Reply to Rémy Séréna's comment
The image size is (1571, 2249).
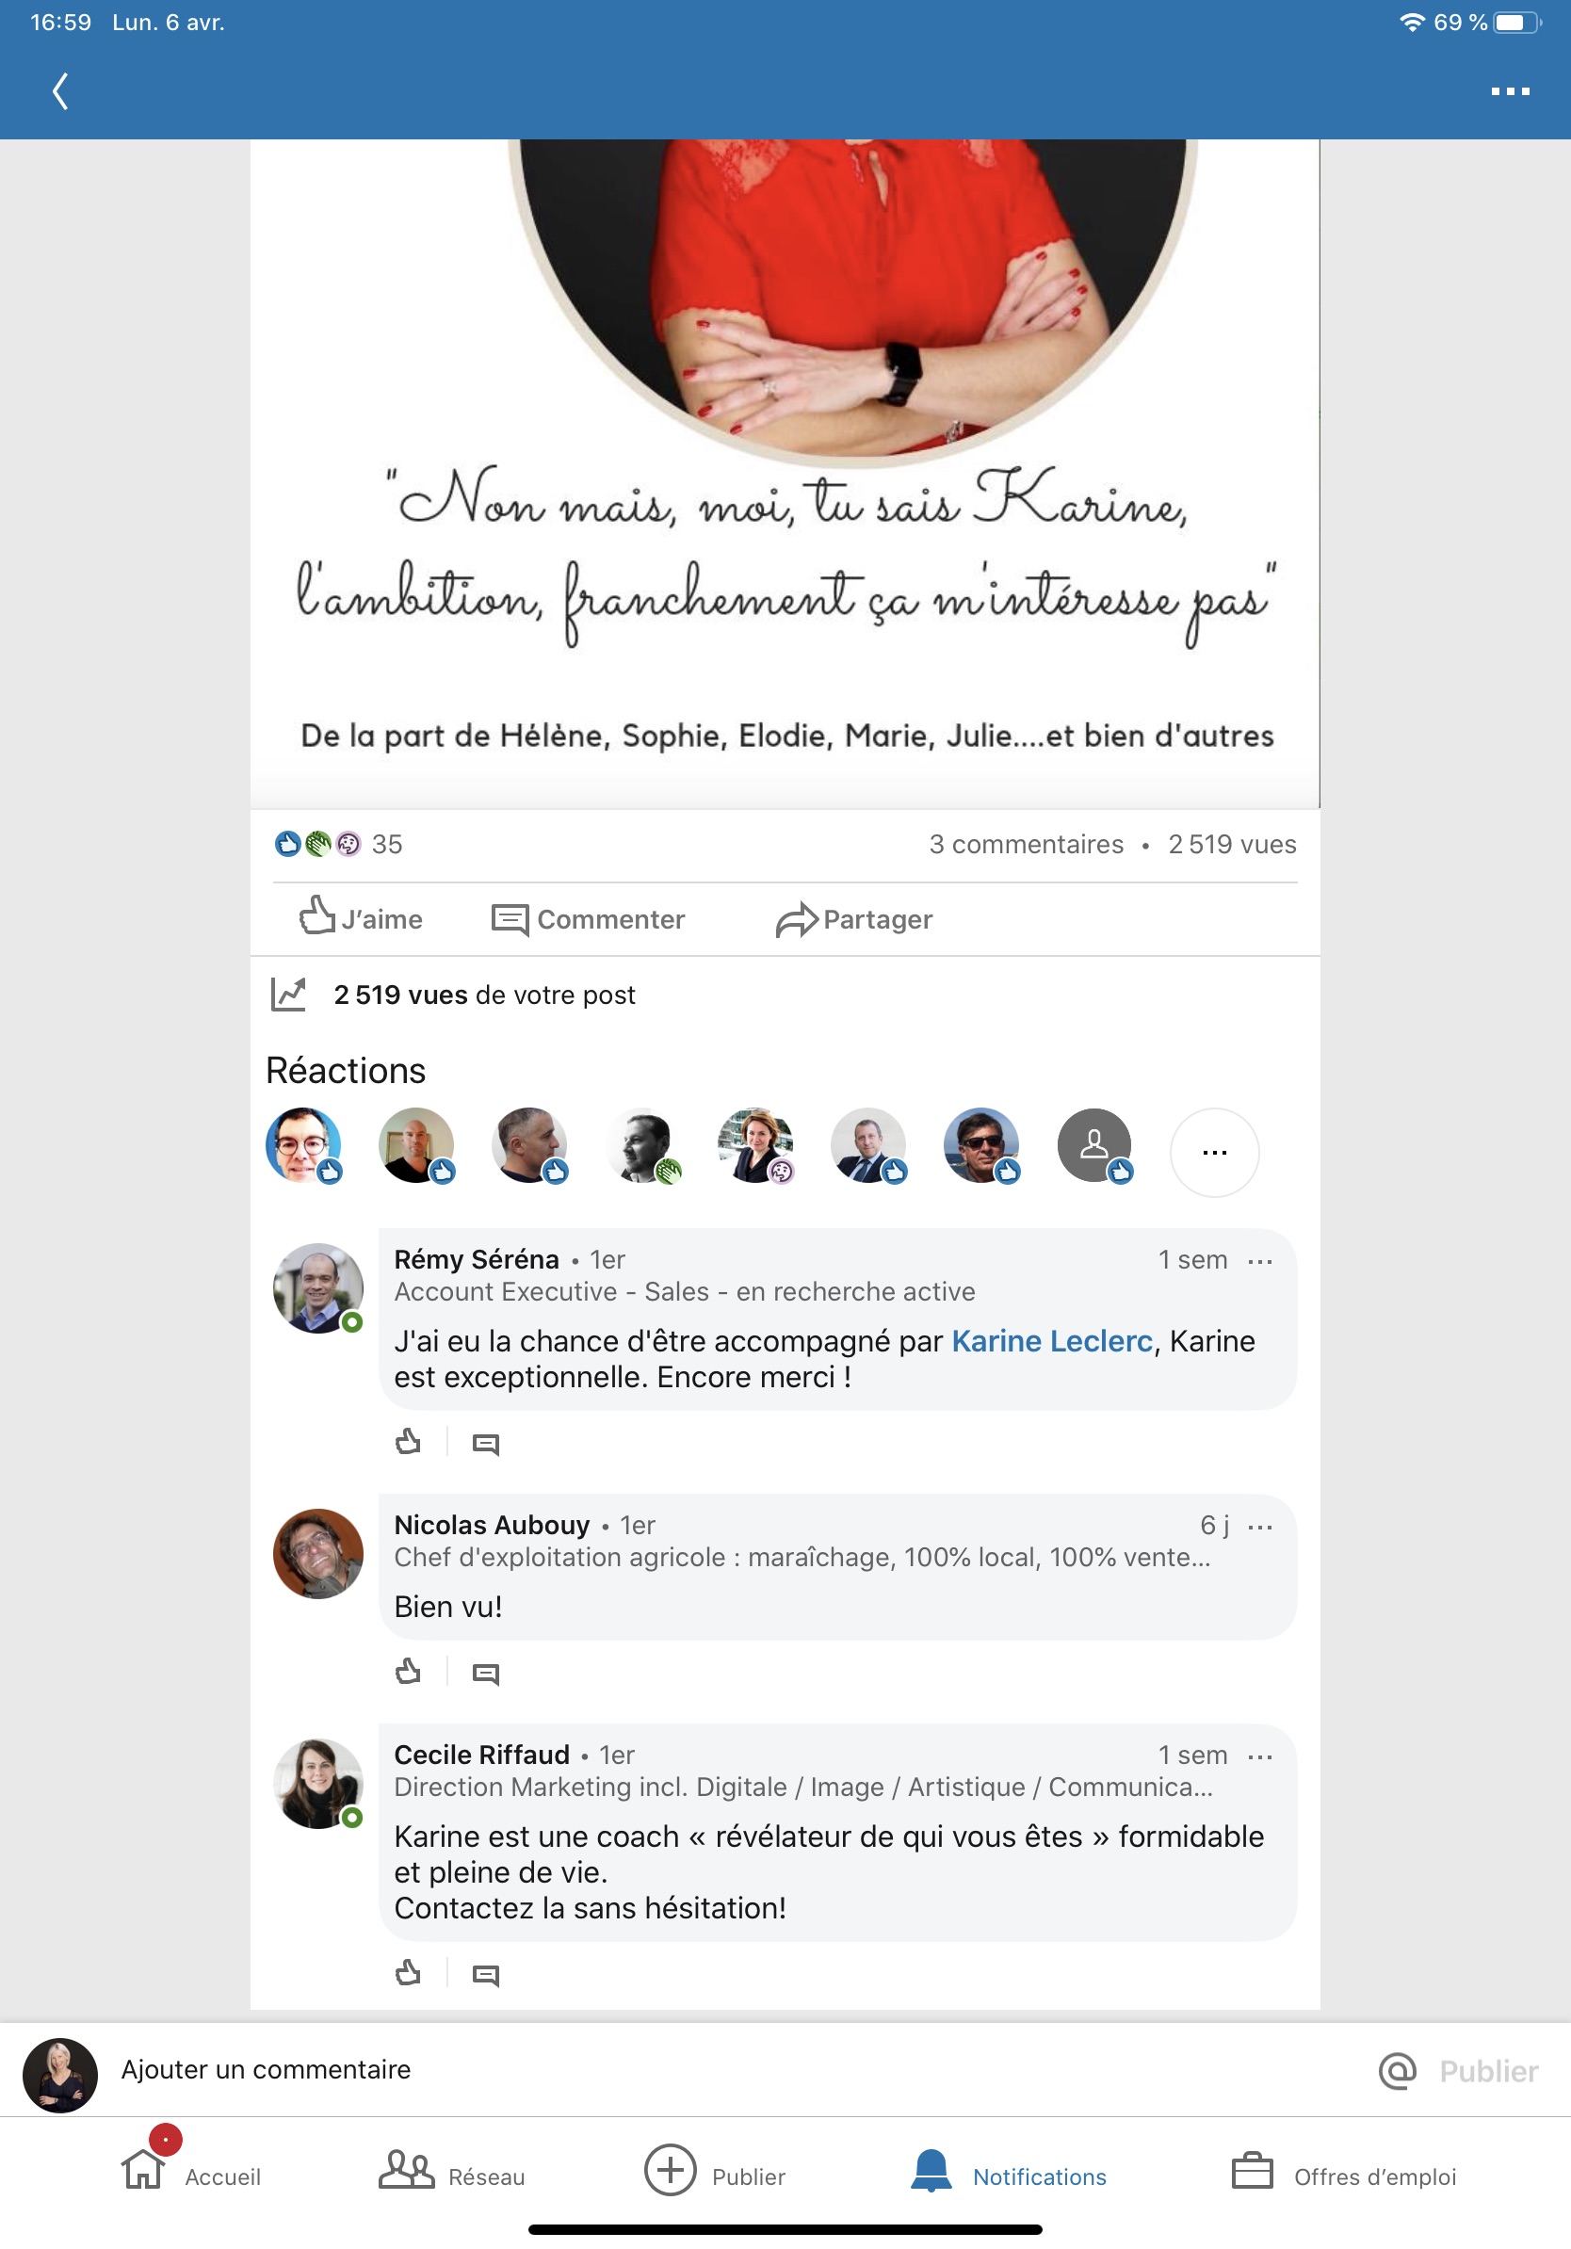(486, 1443)
